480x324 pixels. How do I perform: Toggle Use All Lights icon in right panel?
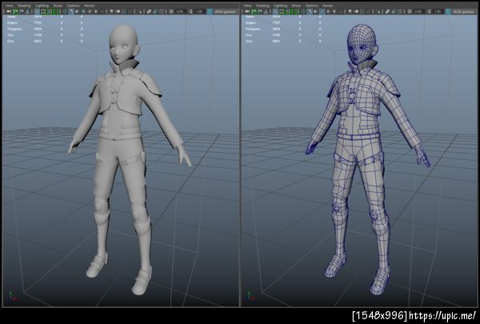tap(334, 12)
